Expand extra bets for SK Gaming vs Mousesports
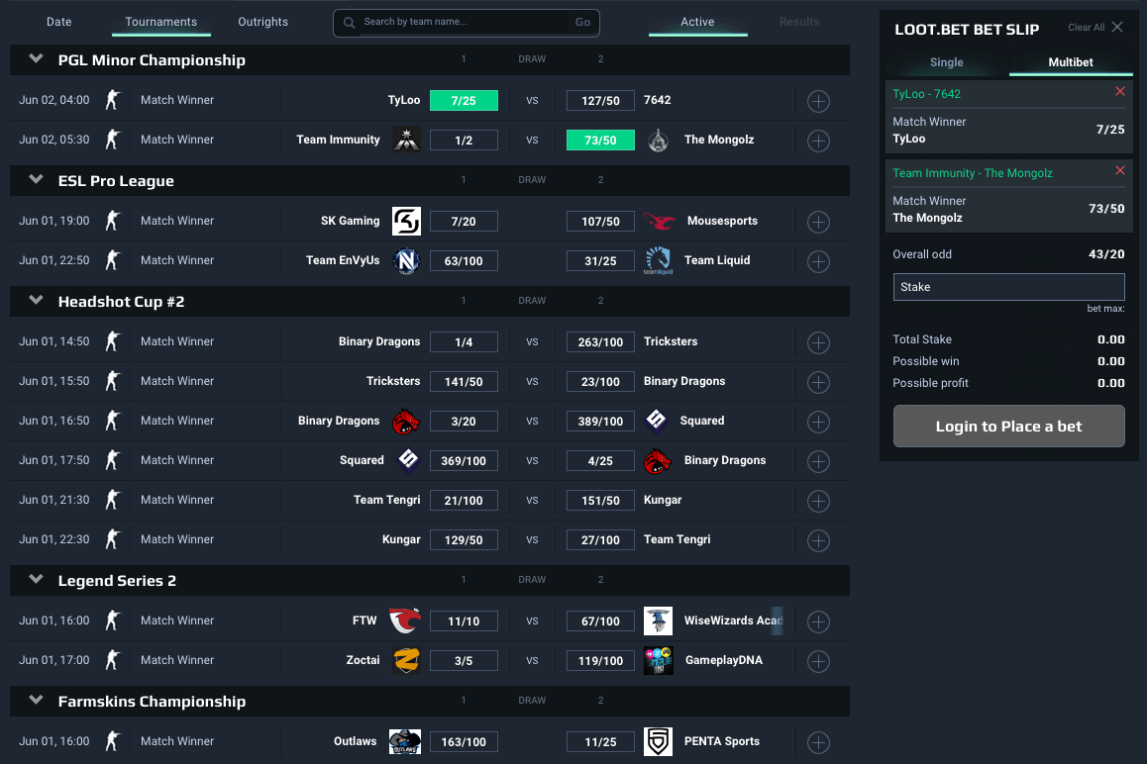Viewport: 1147px width, 764px height. pyautogui.click(x=818, y=222)
